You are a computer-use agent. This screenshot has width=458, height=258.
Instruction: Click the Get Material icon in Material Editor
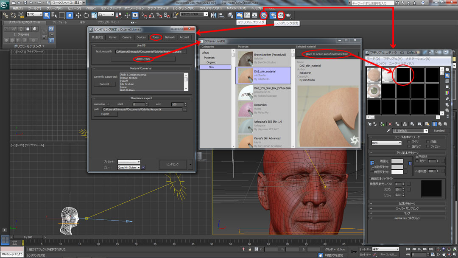click(x=369, y=124)
